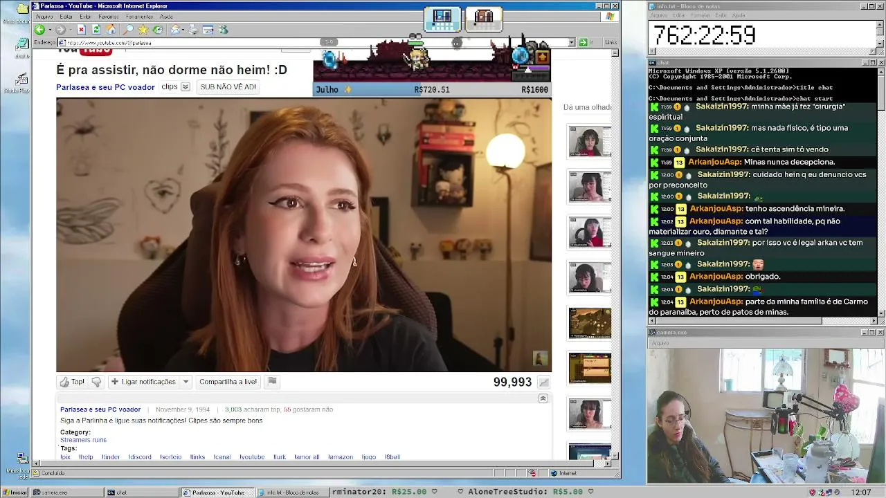Expand the clips dropdown next to channel name
This screenshot has width=886, height=498.
tap(185, 87)
